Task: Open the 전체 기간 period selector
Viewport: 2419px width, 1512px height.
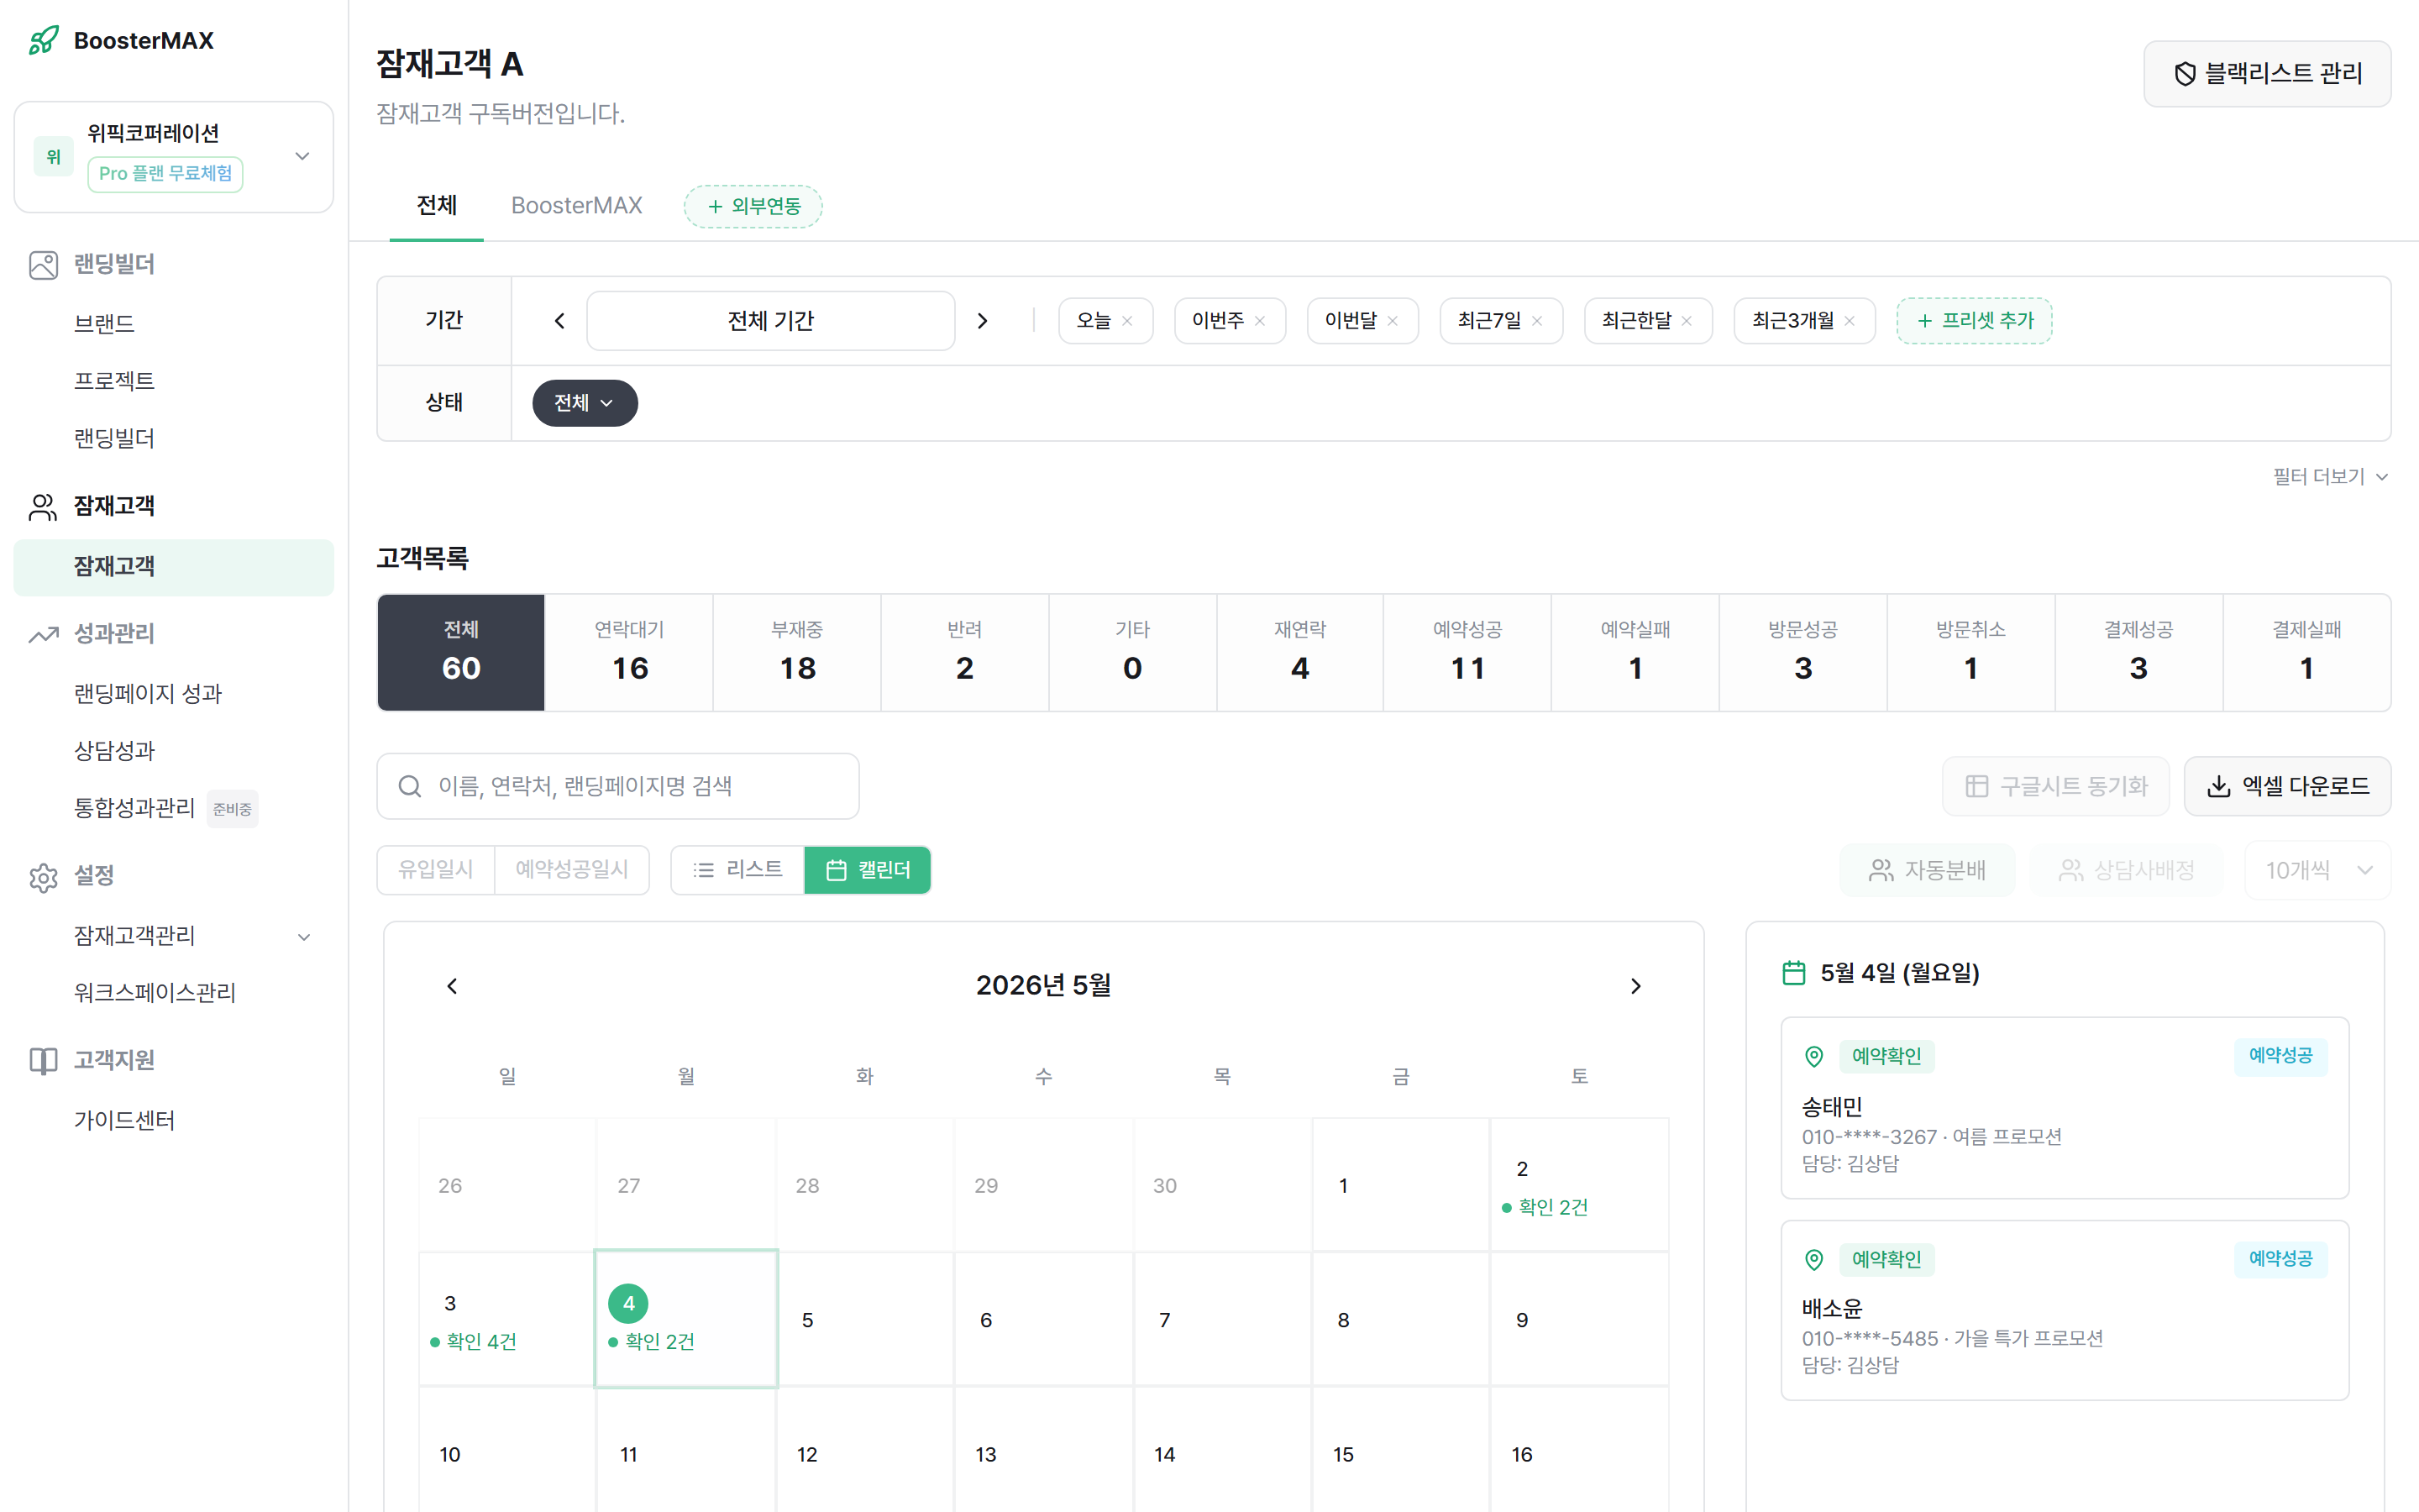Action: tap(771, 321)
